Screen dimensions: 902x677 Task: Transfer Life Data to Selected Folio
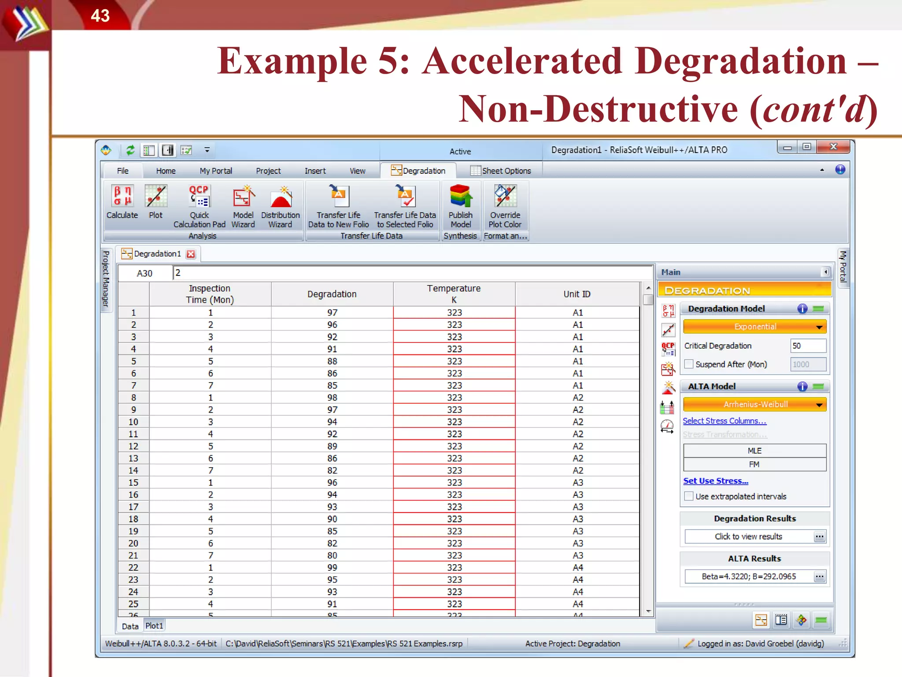click(405, 206)
